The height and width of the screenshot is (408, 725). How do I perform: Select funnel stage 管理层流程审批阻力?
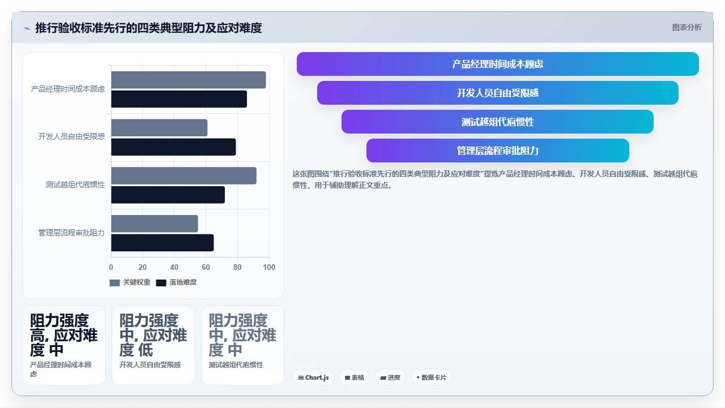point(497,151)
